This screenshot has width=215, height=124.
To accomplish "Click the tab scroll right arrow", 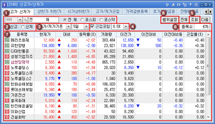I will tap(210, 12).
